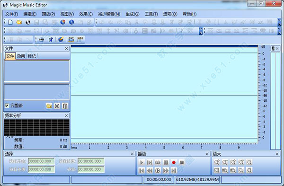Rewind using the double-left-arrow button
The image size is (284, 186).
(x=150, y=170)
